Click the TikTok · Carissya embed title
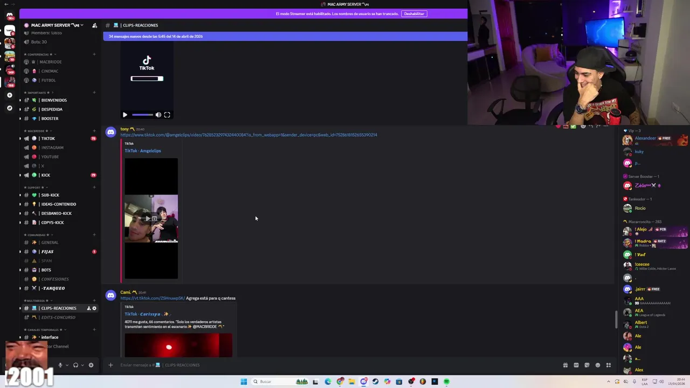This screenshot has height=388, width=690. coord(147,314)
